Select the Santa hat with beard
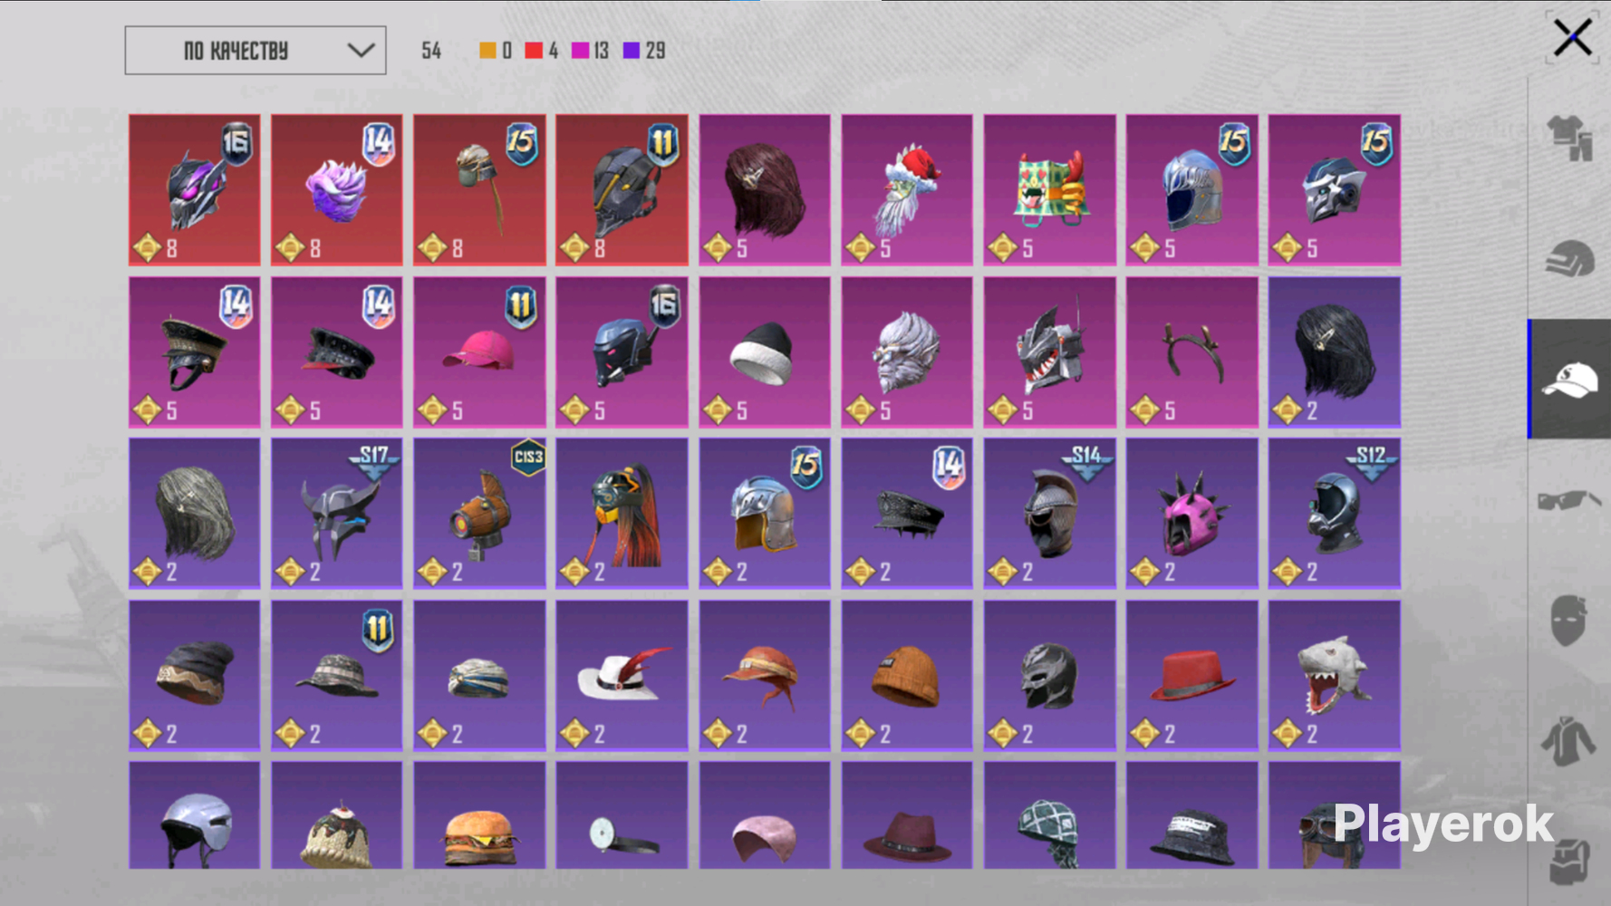 pos(906,190)
